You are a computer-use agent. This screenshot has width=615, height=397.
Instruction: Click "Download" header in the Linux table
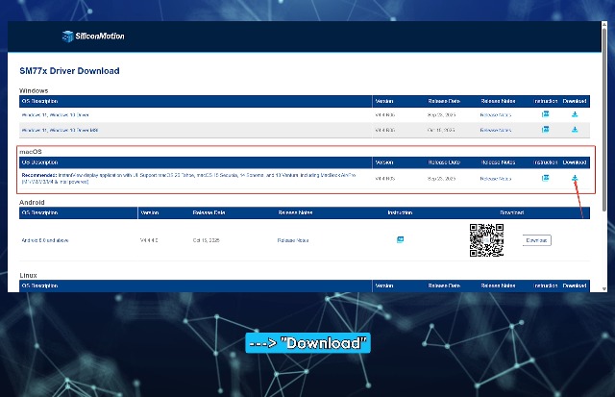pos(575,285)
